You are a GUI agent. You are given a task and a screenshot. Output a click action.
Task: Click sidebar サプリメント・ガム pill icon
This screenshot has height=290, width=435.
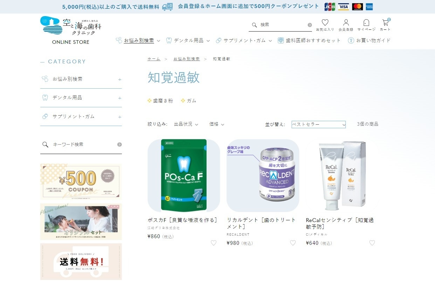[x=45, y=116]
